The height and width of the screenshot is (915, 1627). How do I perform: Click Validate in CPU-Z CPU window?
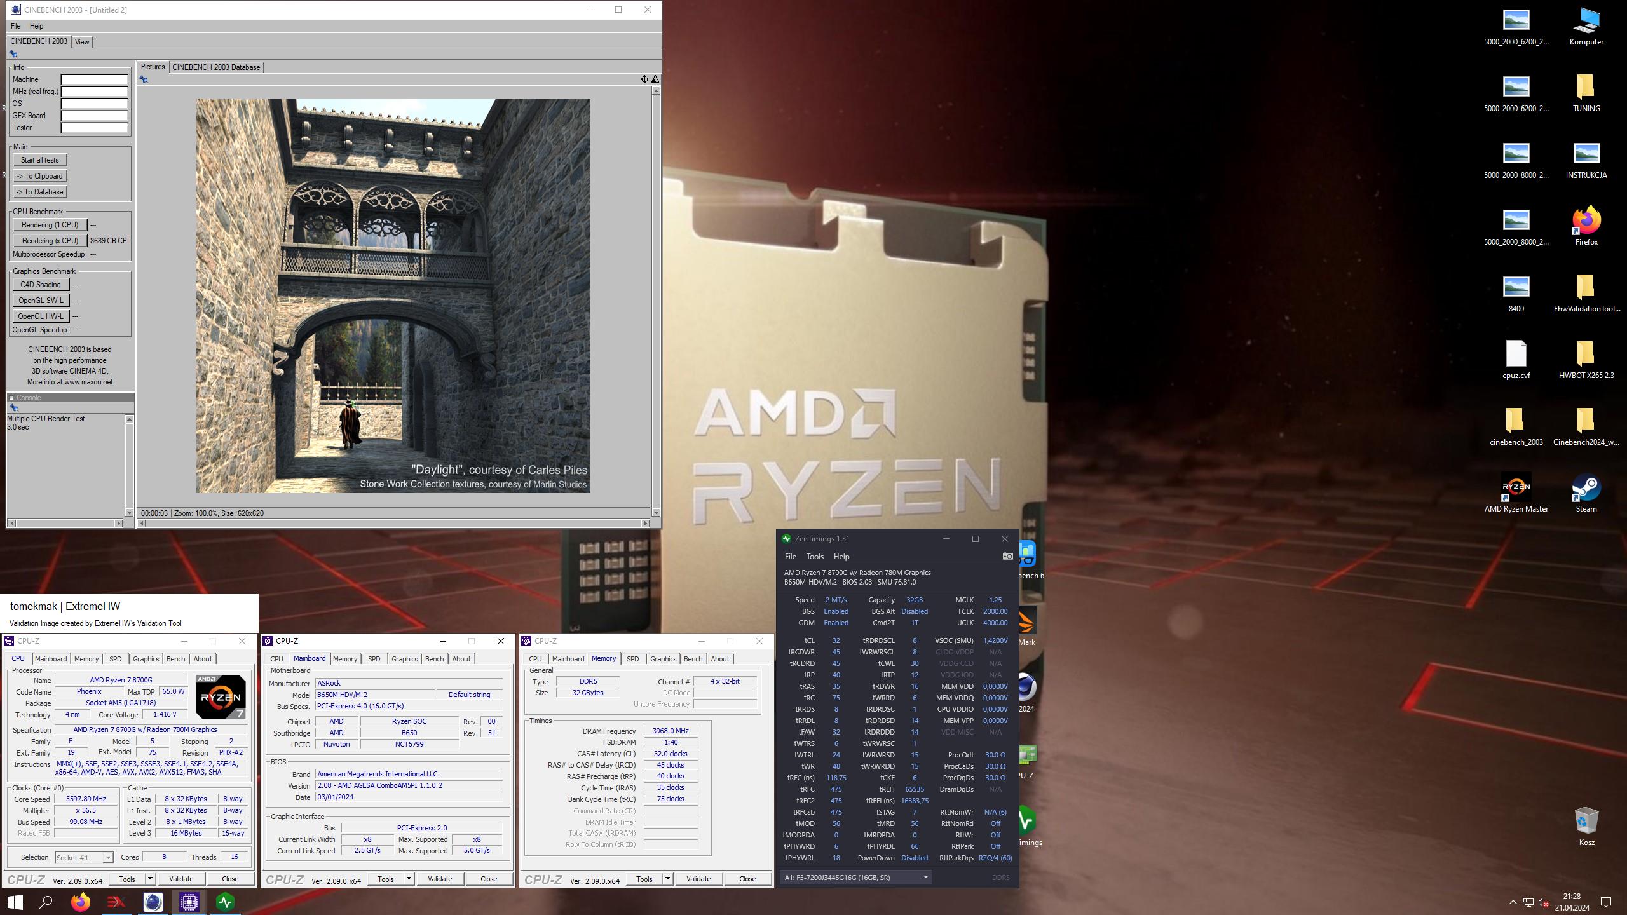pos(181,879)
